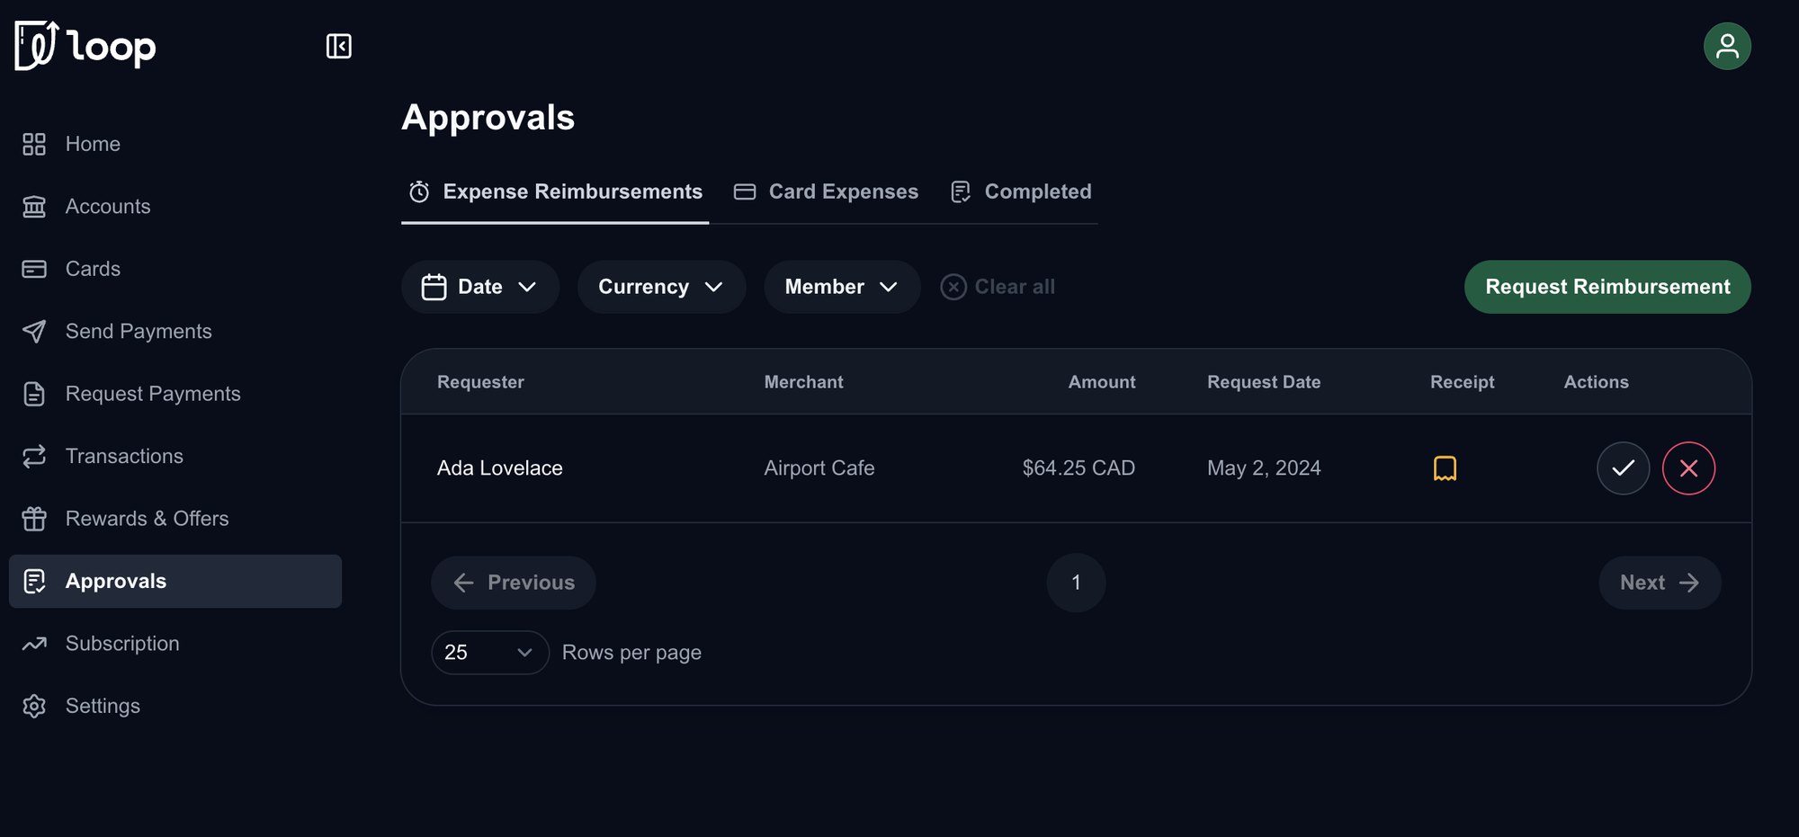1799x837 pixels.
Task: Click the Requester column header
Action: click(480, 382)
